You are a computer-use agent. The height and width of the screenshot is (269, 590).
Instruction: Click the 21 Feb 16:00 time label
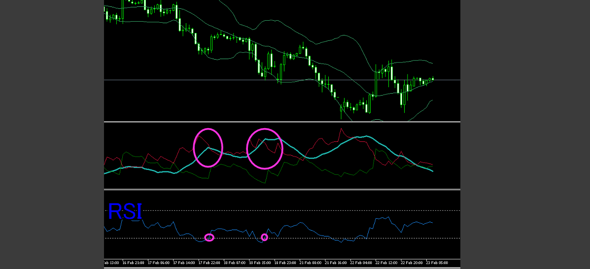336,263
